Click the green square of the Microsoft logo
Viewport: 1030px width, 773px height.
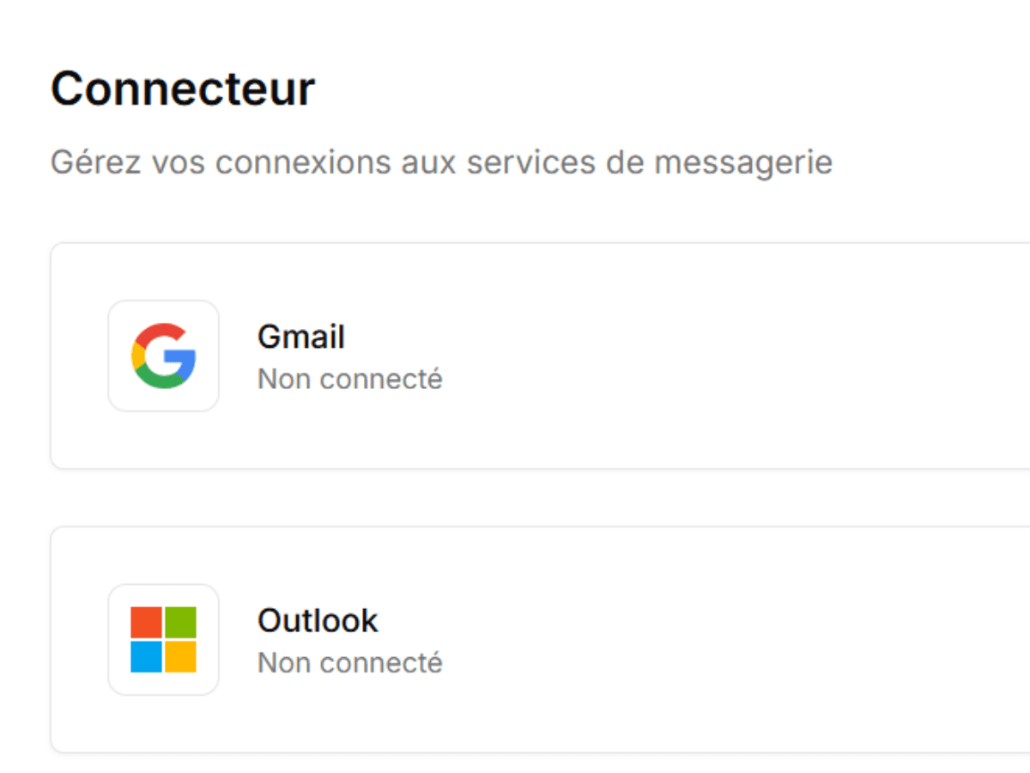point(182,620)
